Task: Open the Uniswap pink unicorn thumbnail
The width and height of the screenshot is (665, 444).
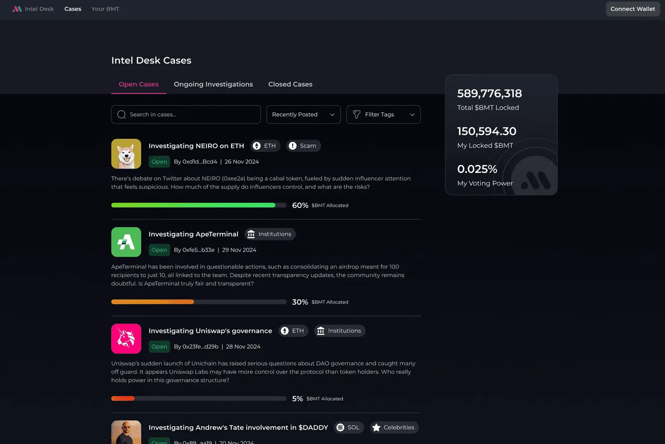Action: coord(126,339)
